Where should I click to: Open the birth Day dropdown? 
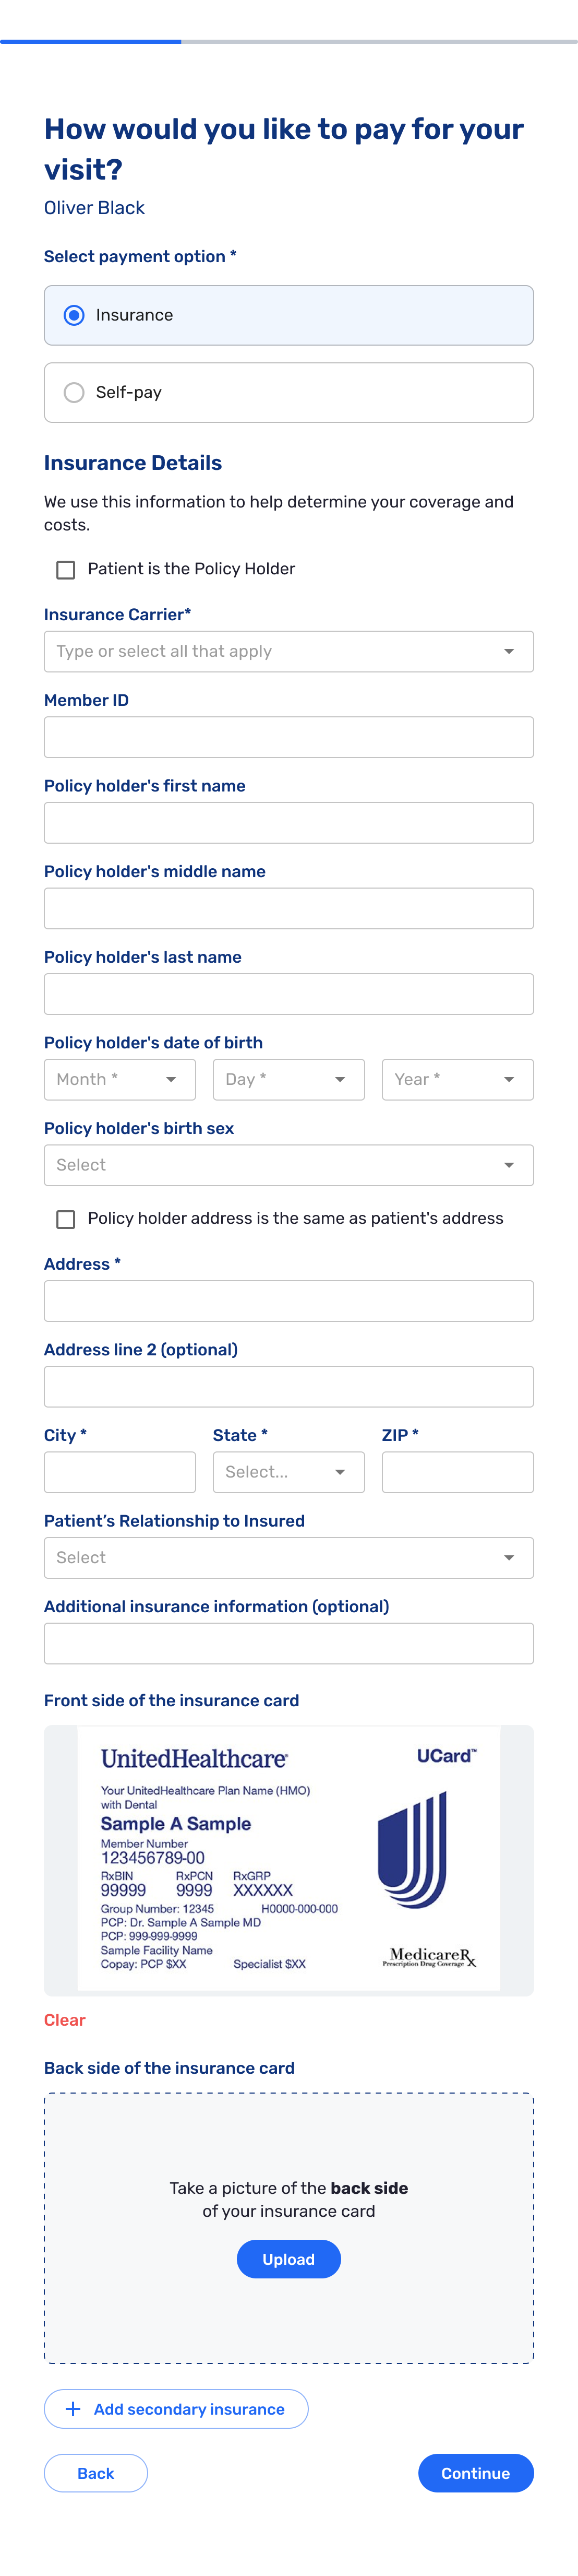coord(288,1079)
